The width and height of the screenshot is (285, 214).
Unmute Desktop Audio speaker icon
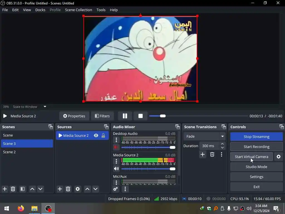pyautogui.click(x=116, y=147)
